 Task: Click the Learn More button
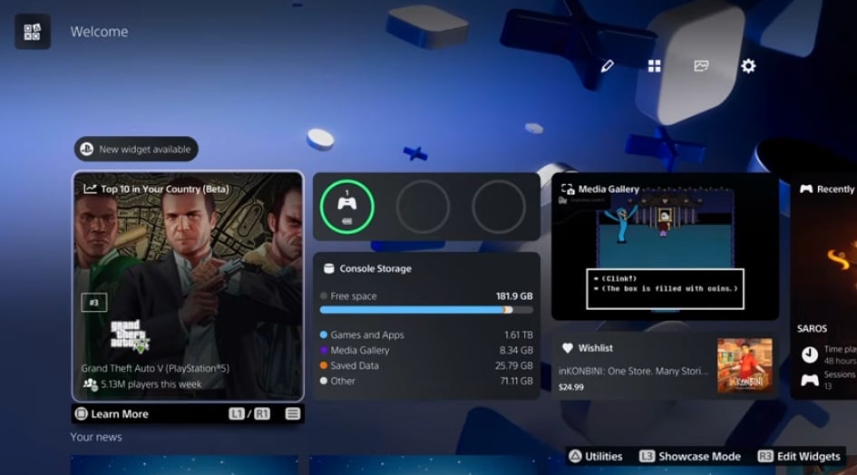tap(112, 413)
